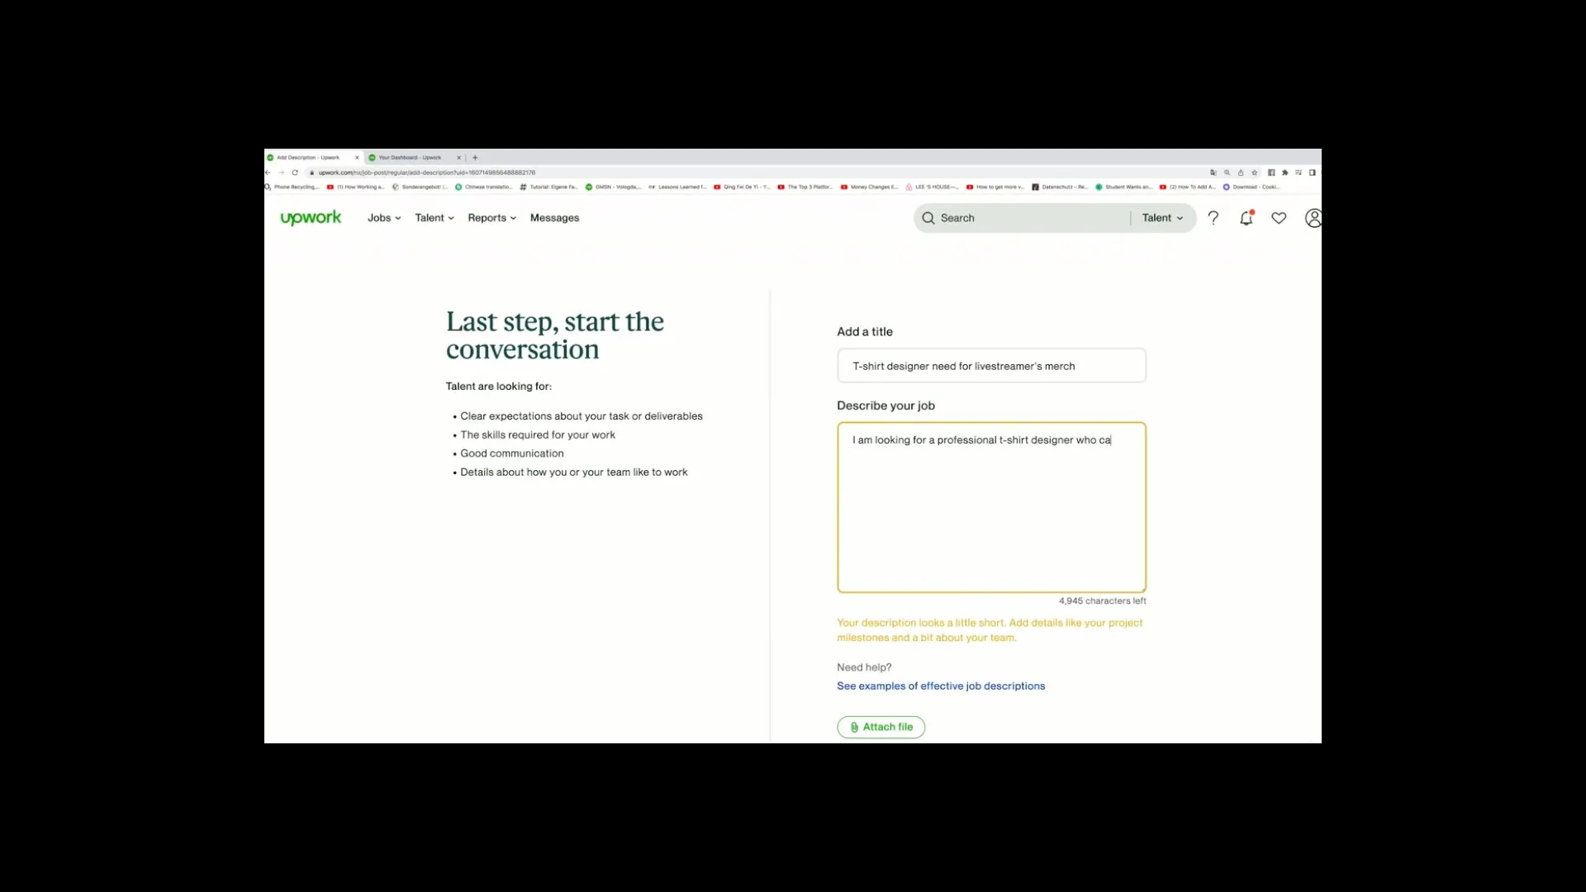Image resolution: width=1586 pixels, height=892 pixels.
Task: Click the user profile icon
Action: 1312,218
